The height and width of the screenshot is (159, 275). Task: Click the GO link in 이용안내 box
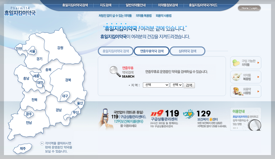235,128
